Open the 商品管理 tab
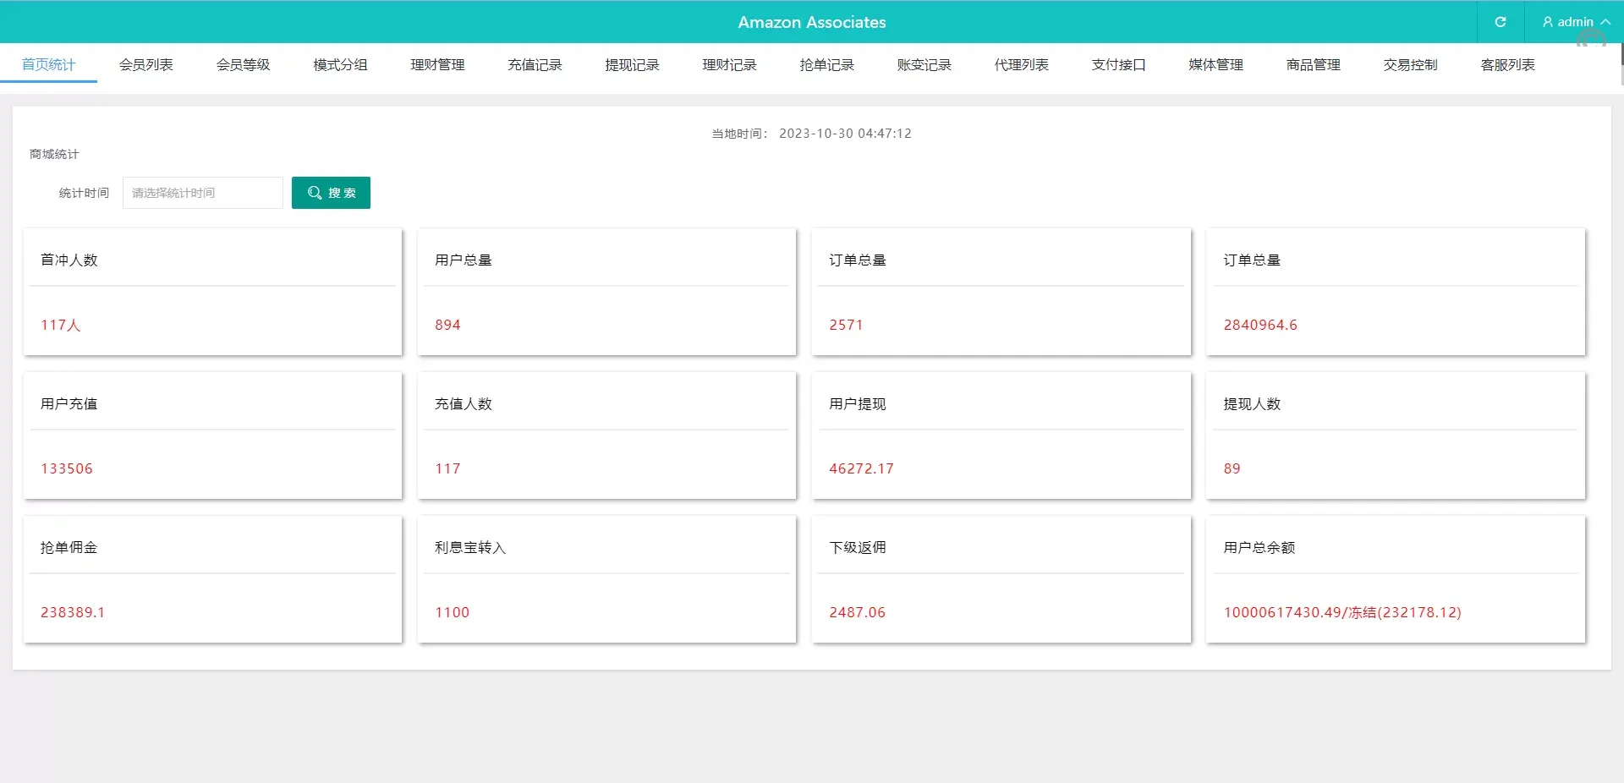The width and height of the screenshot is (1624, 783). point(1314,65)
